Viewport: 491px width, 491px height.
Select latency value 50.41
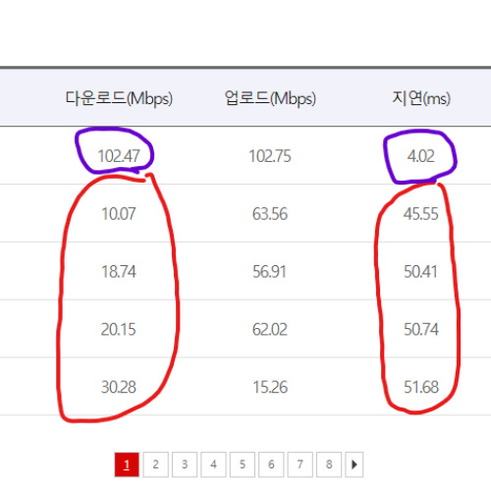click(420, 272)
